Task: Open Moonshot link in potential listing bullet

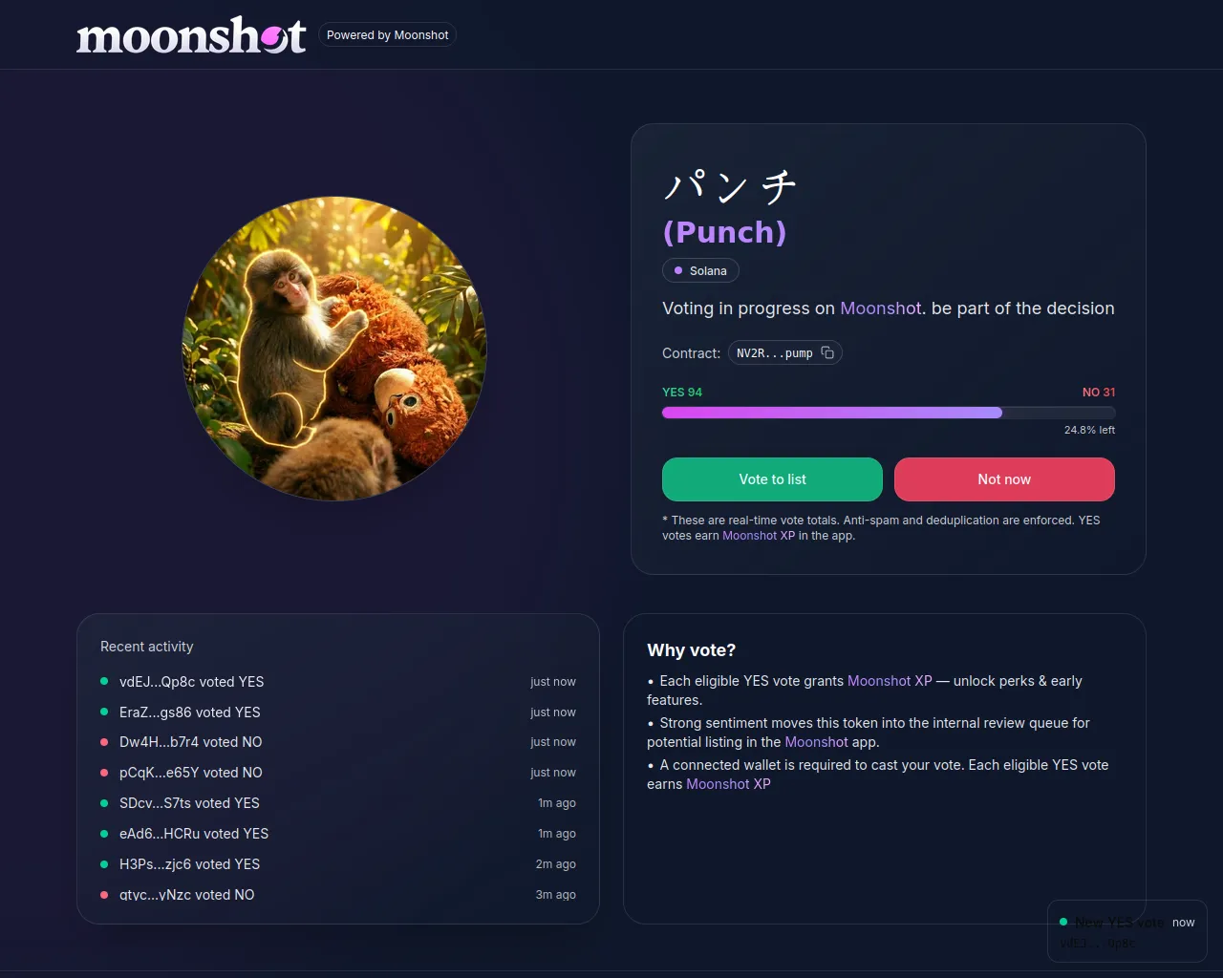Action: coord(816,742)
